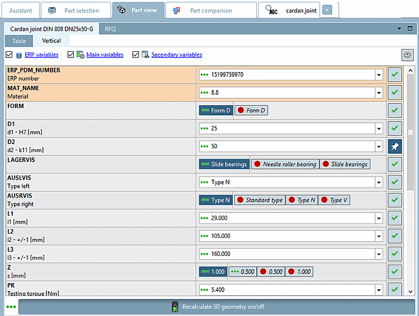Click the green checkmark for L3 row
The image size is (419, 316).
point(394,254)
